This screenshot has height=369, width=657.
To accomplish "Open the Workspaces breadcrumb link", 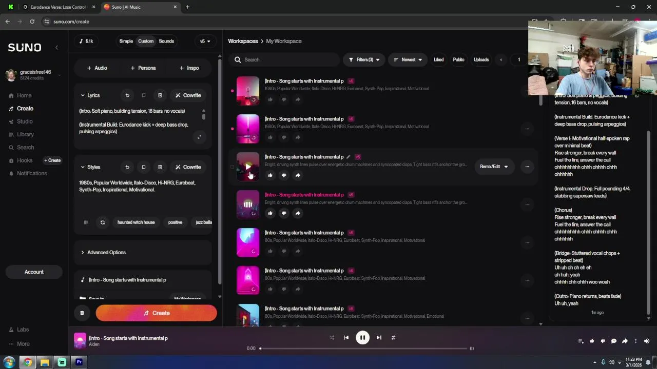I will (243, 41).
